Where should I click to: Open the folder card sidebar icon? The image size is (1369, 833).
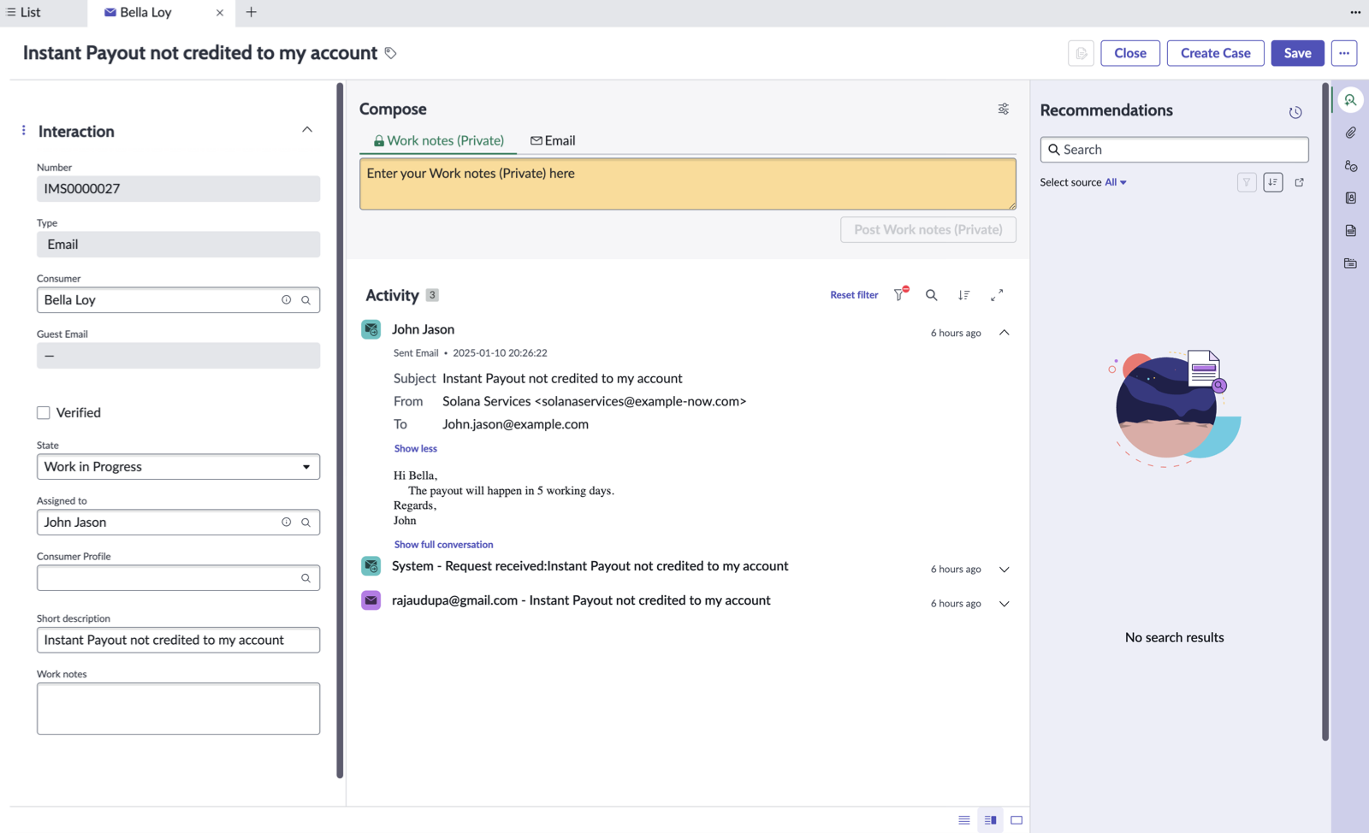1350,263
